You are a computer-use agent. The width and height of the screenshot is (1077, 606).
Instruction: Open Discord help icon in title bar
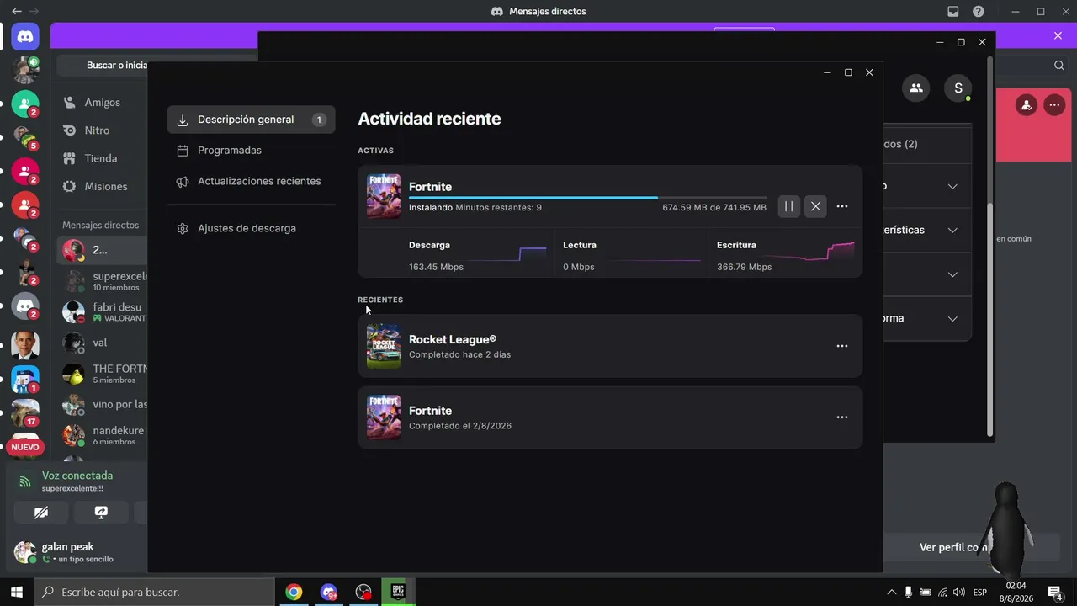tap(979, 12)
